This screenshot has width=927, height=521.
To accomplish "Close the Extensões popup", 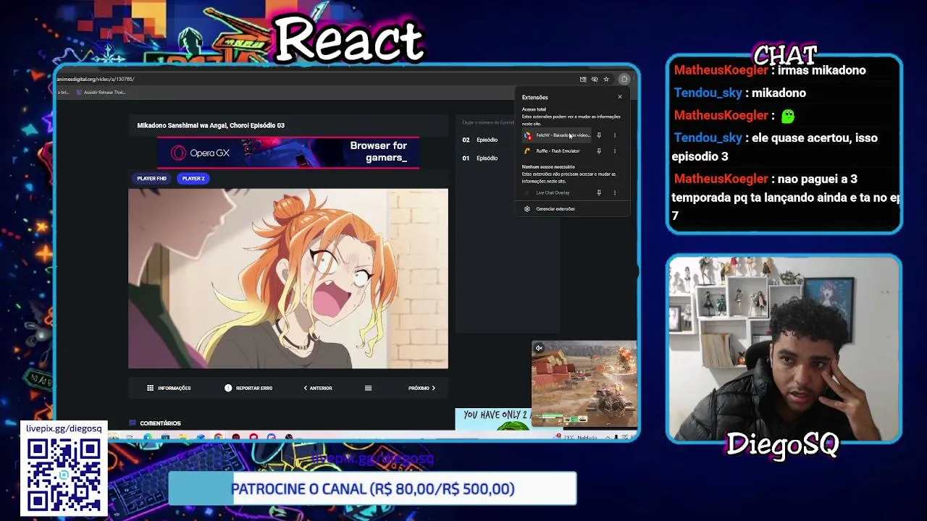I will click(x=620, y=97).
